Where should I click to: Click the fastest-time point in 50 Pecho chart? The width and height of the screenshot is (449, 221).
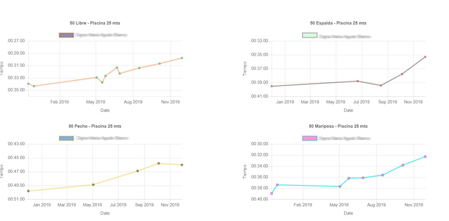158,163
